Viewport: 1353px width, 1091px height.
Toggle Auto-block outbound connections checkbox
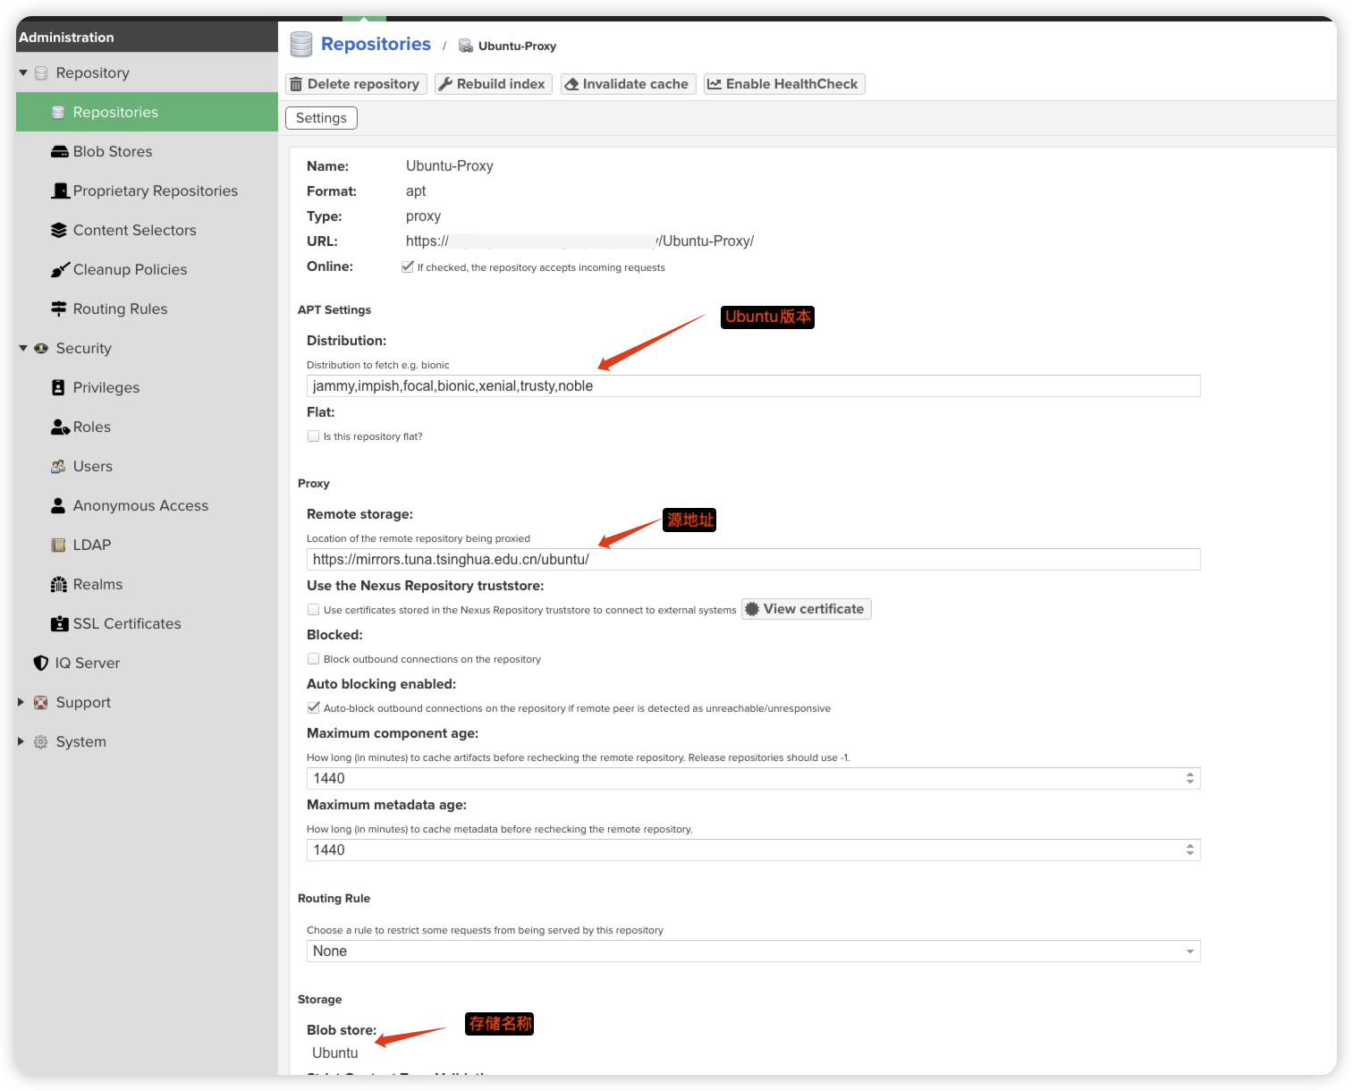coord(313,708)
